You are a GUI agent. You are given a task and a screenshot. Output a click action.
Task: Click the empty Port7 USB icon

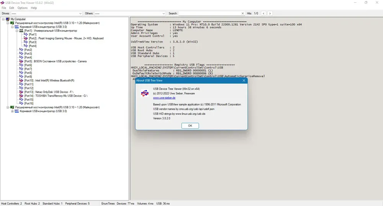[21, 69]
